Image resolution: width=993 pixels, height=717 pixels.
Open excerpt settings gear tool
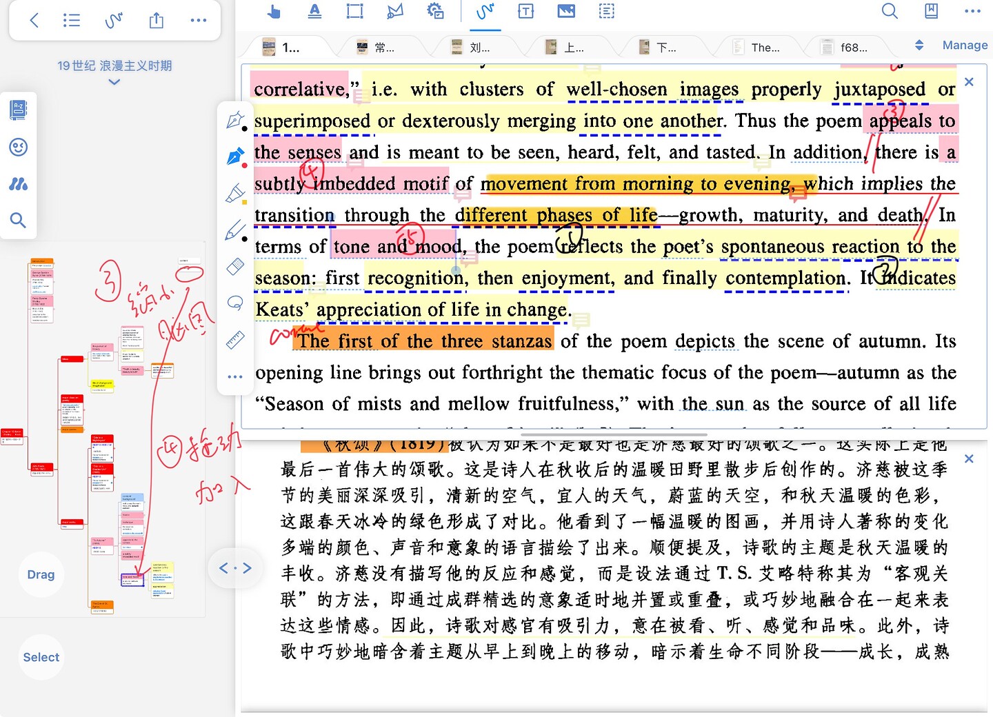click(x=435, y=11)
